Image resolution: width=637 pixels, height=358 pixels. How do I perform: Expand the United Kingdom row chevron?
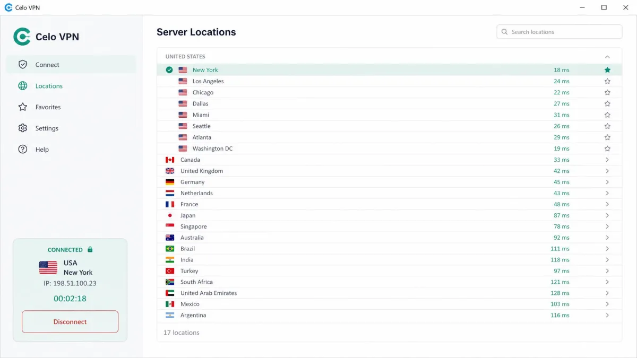coord(607,171)
